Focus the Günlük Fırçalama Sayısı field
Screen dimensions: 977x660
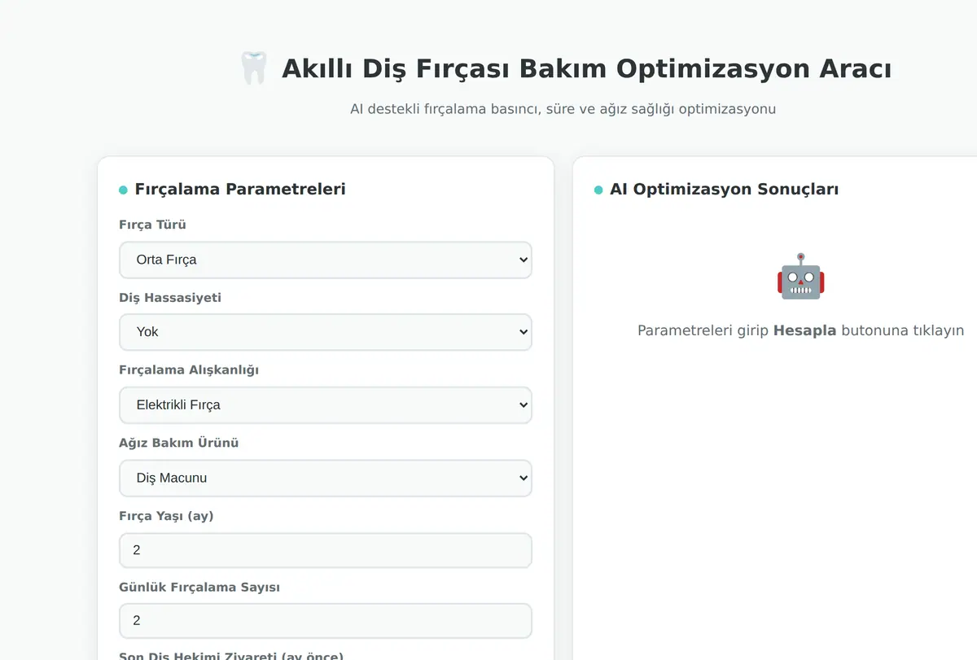326,620
